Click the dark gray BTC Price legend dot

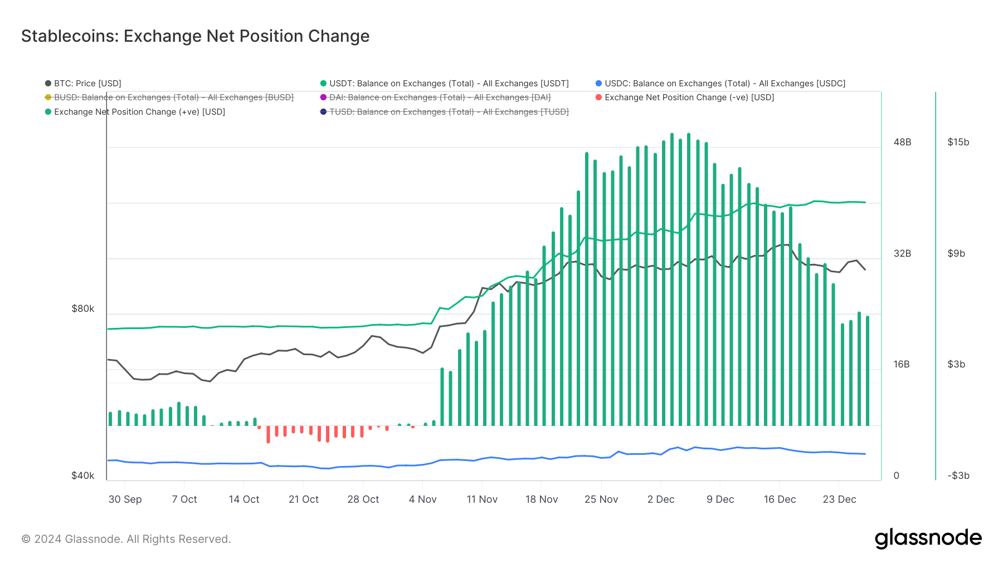coord(48,84)
